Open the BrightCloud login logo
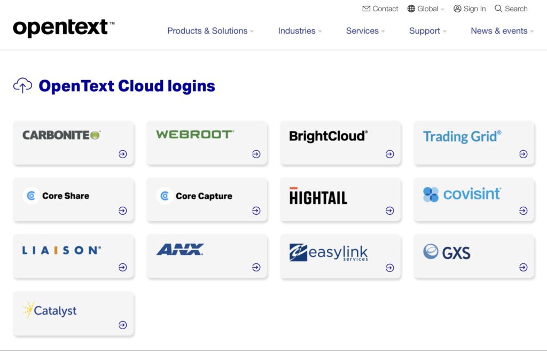 coord(329,136)
